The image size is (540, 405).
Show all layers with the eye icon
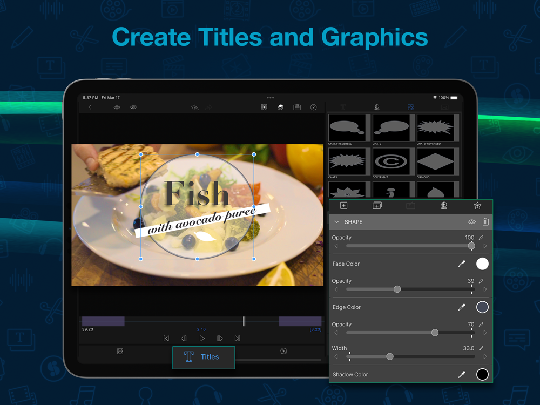click(117, 107)
